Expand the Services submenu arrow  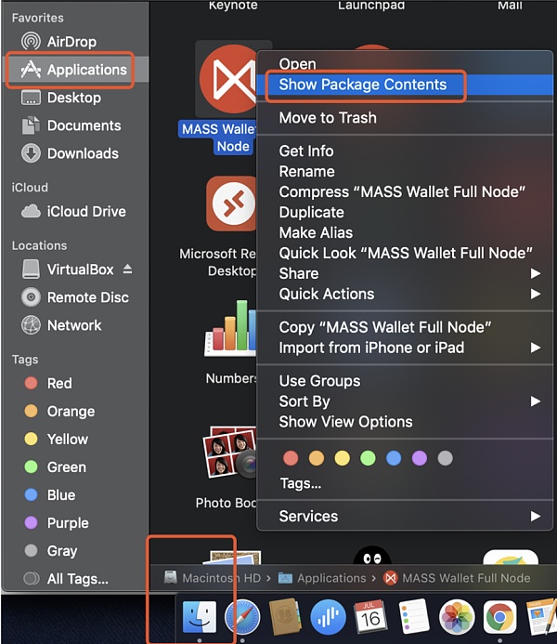click(535, 516)
